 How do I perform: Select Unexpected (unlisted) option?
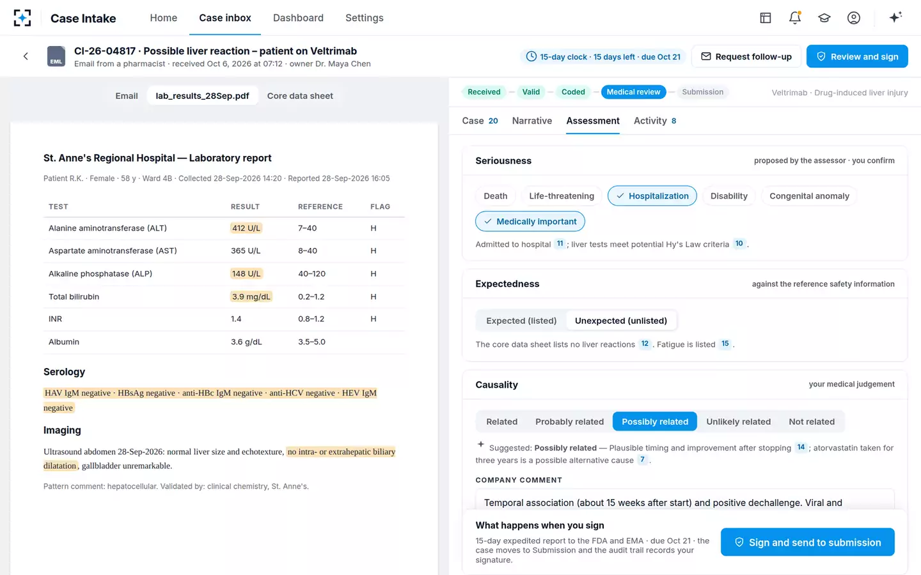tap(621, 321)
